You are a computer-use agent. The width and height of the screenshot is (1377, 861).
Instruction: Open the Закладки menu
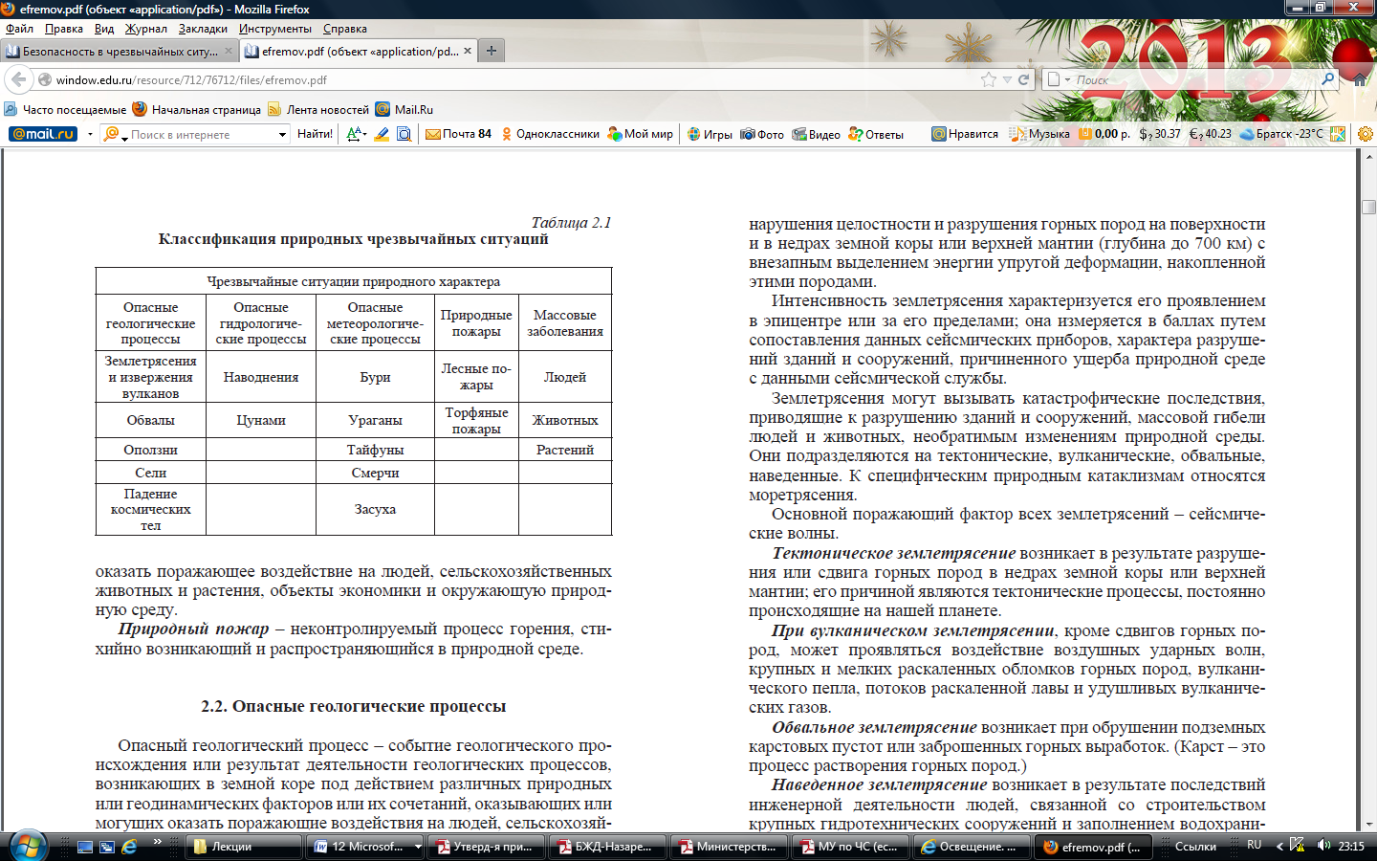pos(203,29)
